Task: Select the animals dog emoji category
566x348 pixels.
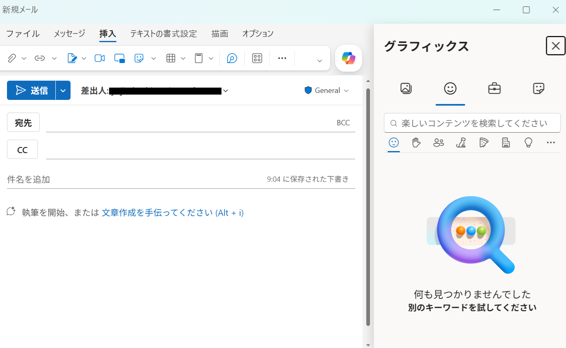Action: point(461,142)
